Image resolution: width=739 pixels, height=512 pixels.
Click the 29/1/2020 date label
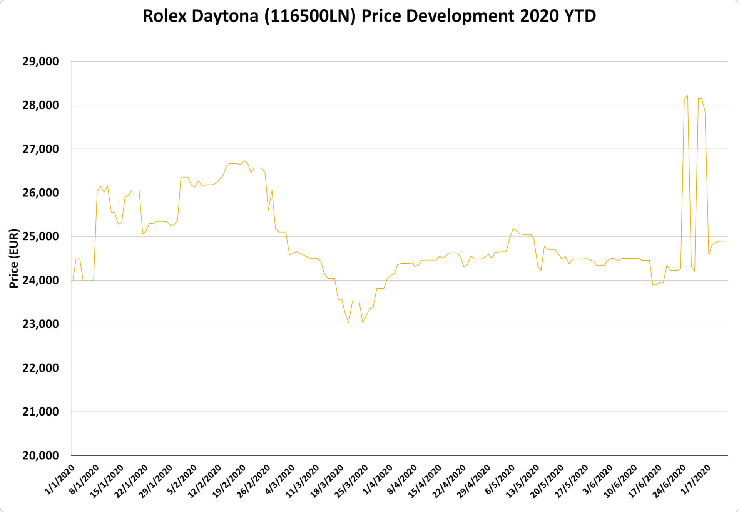[156, 481]
